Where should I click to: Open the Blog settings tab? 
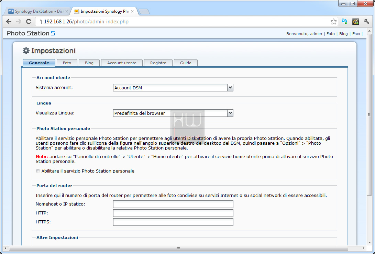89,63
